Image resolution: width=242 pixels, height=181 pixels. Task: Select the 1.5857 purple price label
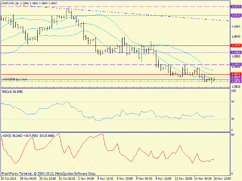(x=236, y=77)
